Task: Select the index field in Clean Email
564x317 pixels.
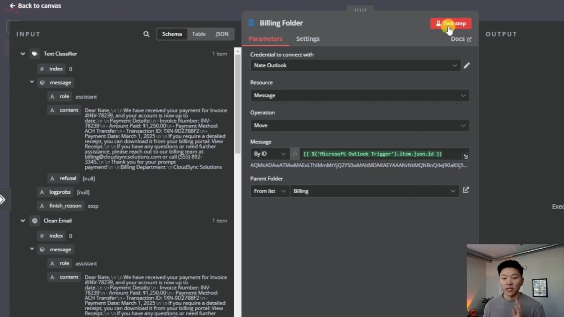Action: pos(52,236)
